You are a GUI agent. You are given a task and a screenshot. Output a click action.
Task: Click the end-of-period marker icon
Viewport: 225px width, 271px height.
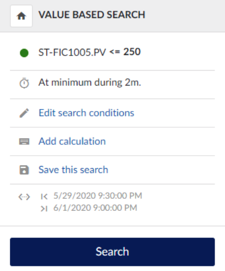(x=44, y=209)
